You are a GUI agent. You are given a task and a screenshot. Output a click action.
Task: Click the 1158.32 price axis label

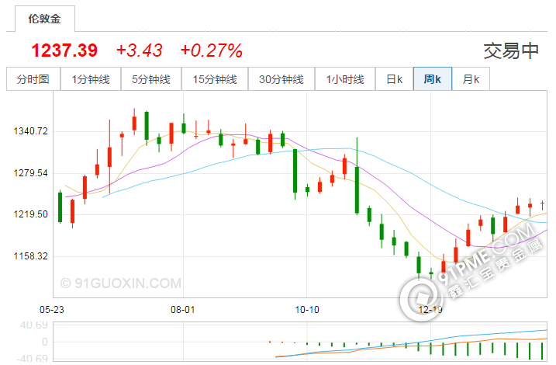30,256
